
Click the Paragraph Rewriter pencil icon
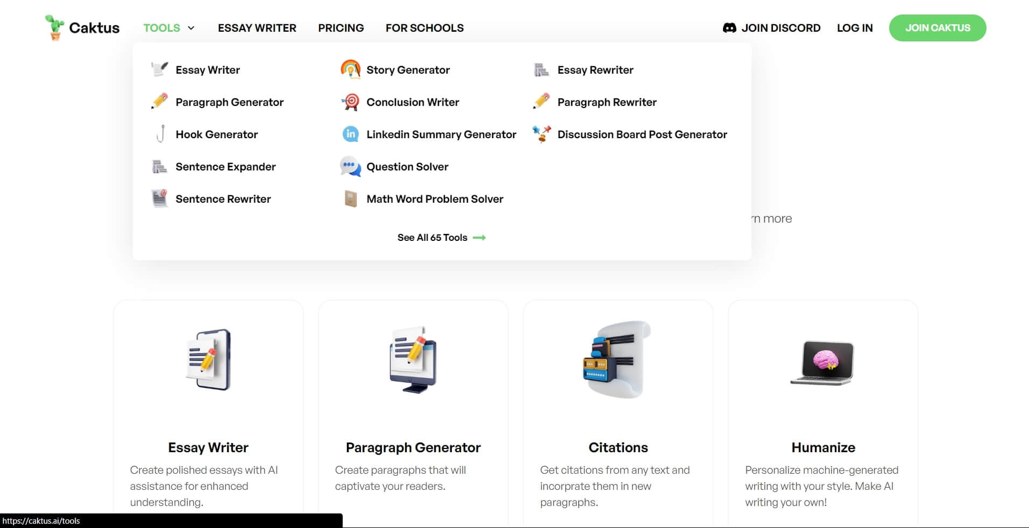coord(541,102)
